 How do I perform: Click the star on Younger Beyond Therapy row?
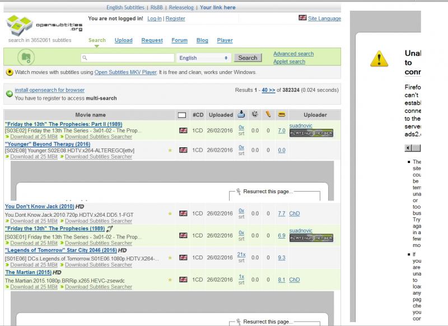click(x=170, y=150)
